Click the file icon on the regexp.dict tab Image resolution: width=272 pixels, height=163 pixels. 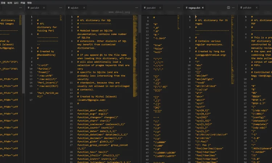pos(187,8)
